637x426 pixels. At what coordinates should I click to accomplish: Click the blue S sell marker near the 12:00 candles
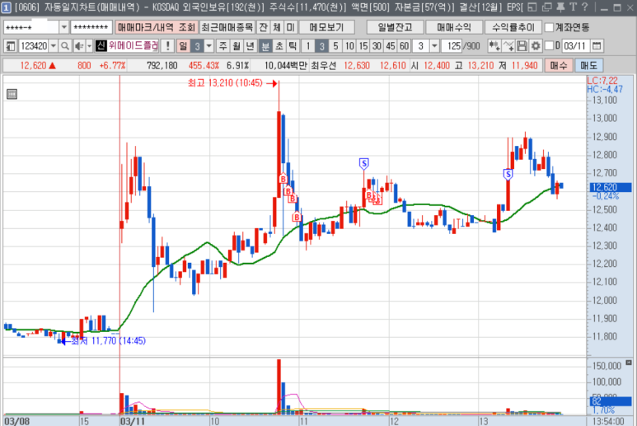pyautogui.click(x=363, y=164)
